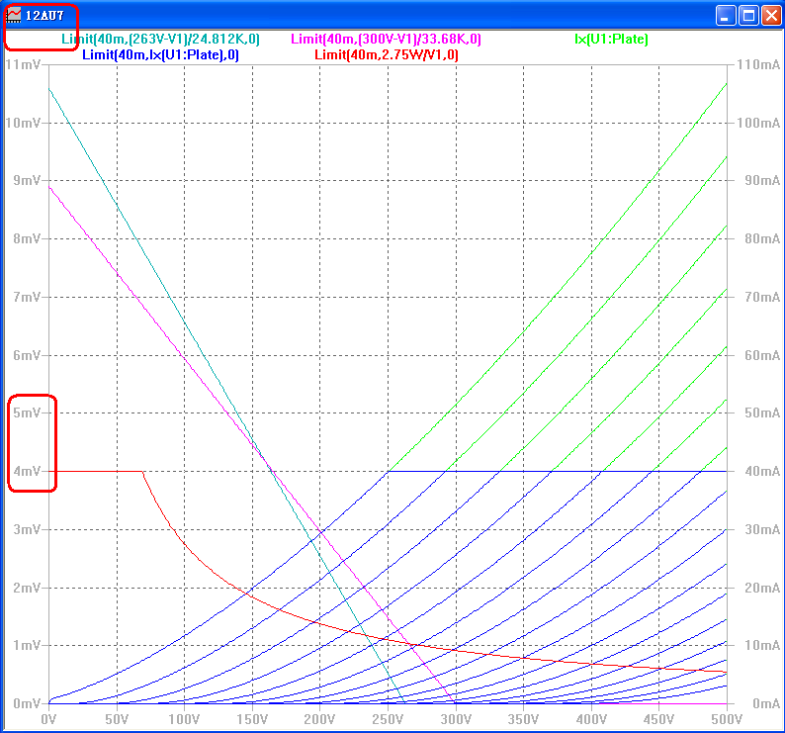Click the 60mA right axis label

(x=762, y=355)
